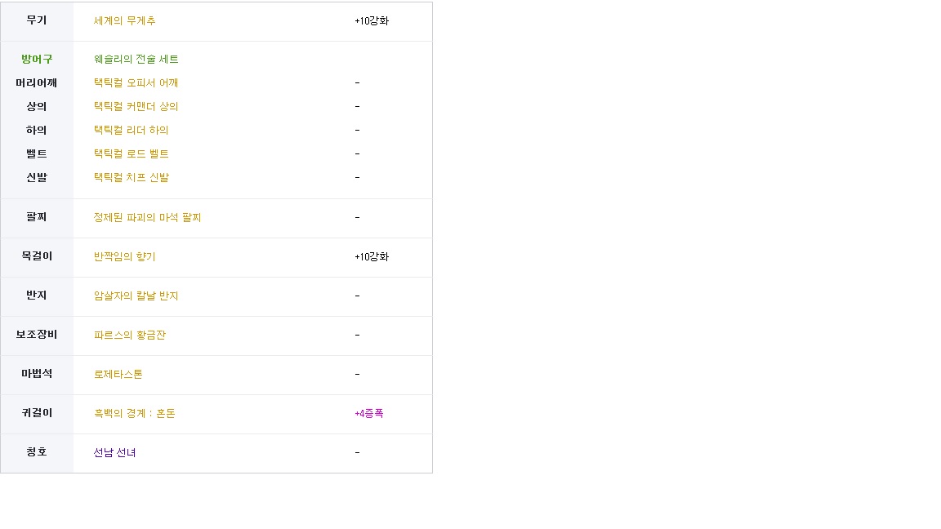Open the 웨슬리의 전술 세트 armor set
941x529 pixels.
[136, 60]
